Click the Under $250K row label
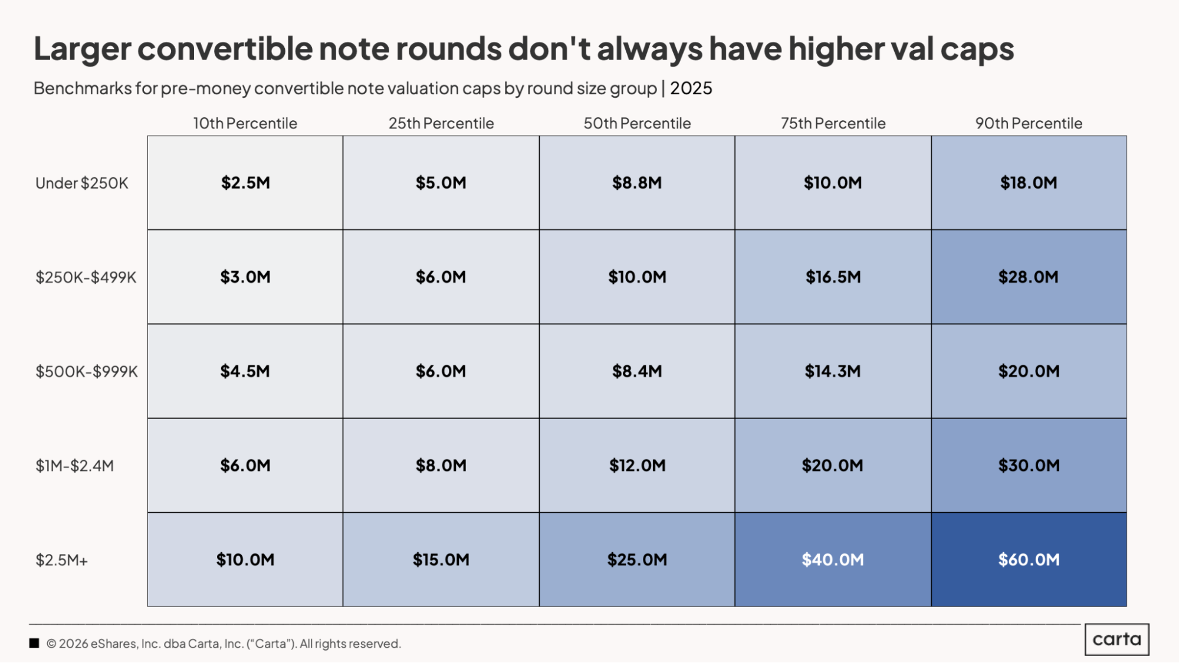The width and height of the screenshot is (1179, 663). [x=82, y=183]
